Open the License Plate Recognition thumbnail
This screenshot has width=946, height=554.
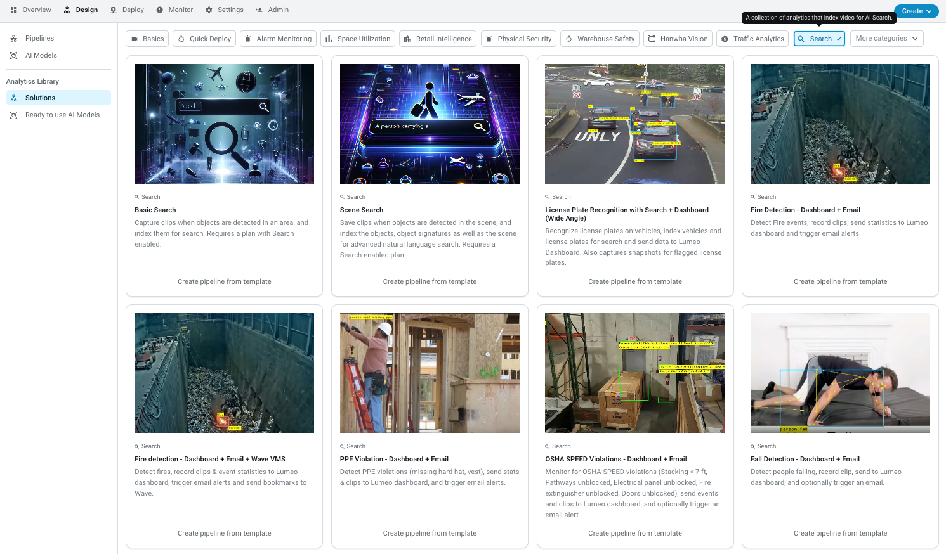point(635,124)
